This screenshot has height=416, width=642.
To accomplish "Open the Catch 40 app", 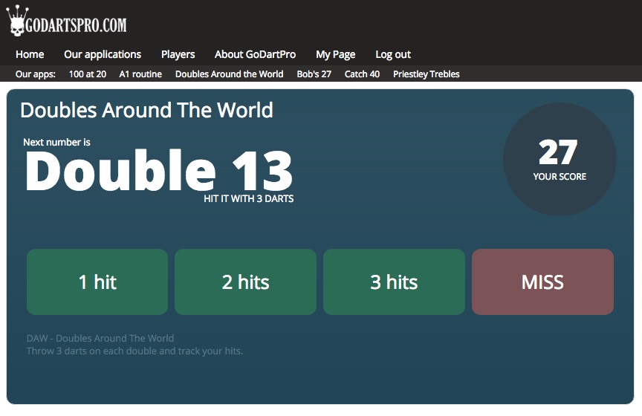I will click(362, 74).
